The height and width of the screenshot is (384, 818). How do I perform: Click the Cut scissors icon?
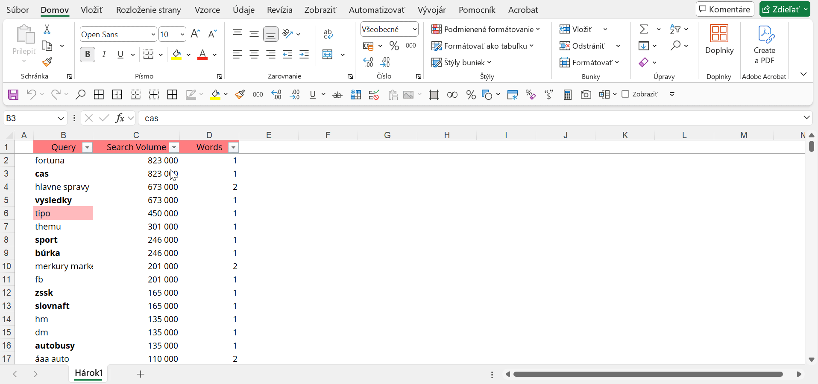click(x=47, y=29)
